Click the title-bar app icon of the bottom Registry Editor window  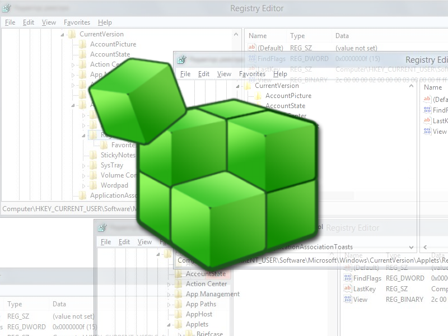[102, 228]
